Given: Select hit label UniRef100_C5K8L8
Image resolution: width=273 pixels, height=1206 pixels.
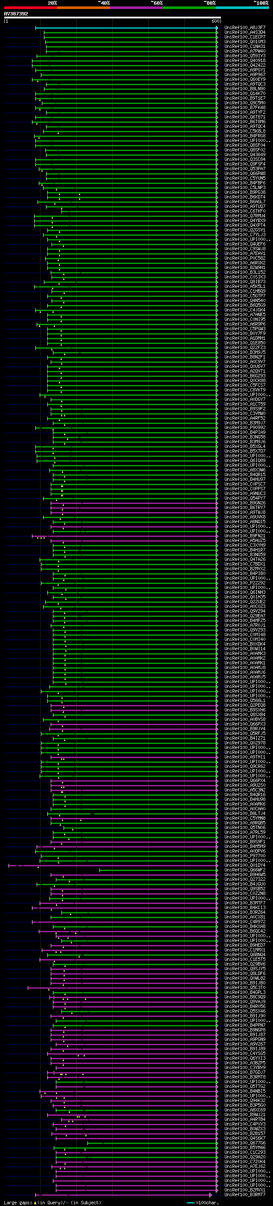Looking at the screenshot, I should 245,131.
